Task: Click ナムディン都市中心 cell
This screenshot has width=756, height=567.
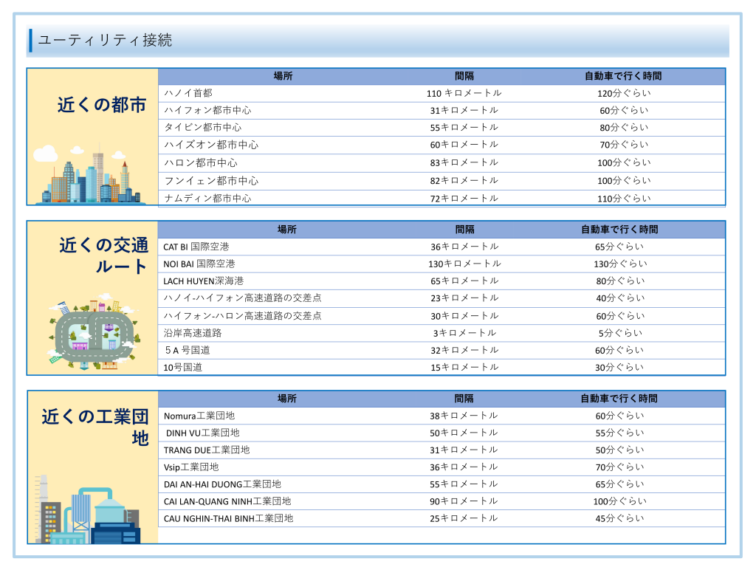Action: (207, 198)
